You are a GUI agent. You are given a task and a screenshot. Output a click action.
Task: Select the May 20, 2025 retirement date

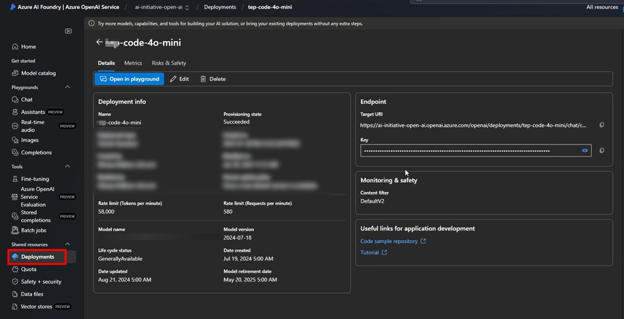pos(250,280)
